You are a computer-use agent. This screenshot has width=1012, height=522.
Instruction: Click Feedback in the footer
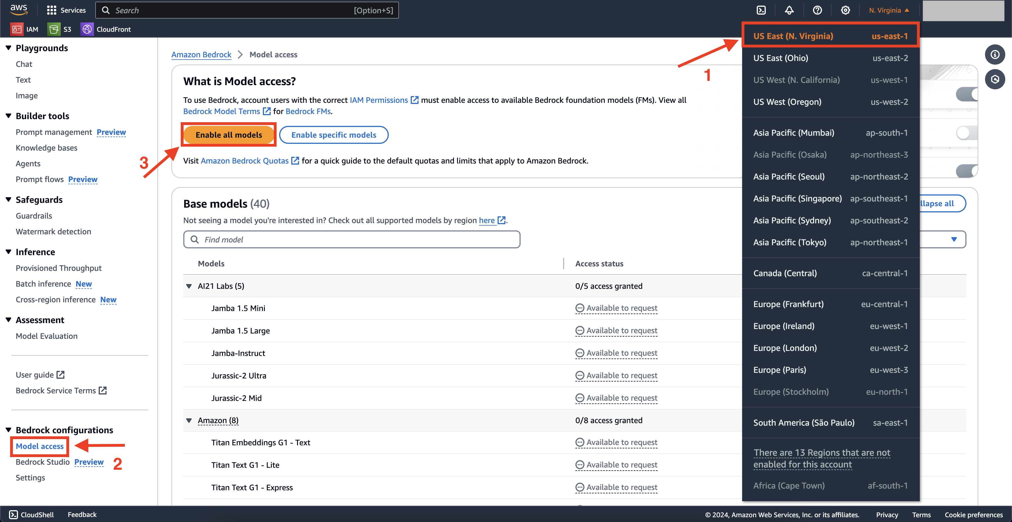click(x=82, y=514)
